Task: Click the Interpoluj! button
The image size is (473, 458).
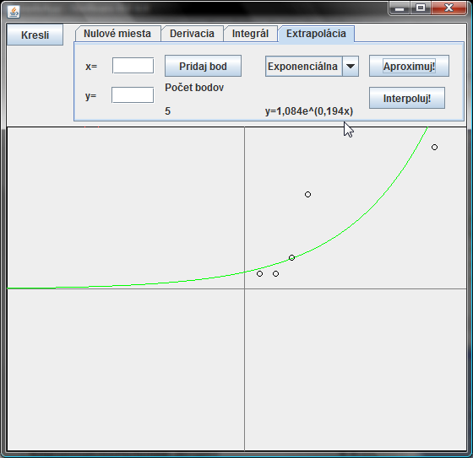Action: [x=407, y=98]
